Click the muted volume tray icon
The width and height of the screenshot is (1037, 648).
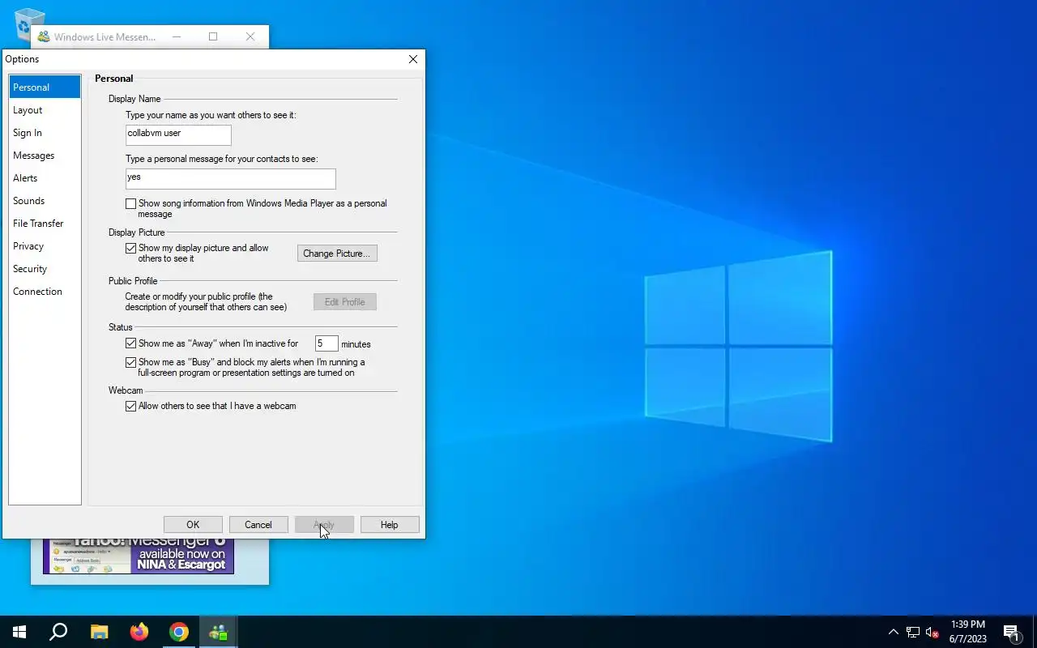coord(932,632)
